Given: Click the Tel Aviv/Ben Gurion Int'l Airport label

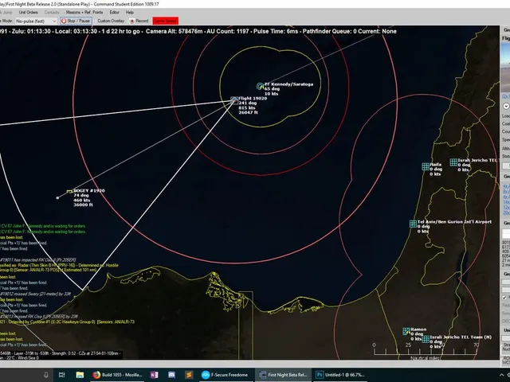Looking at the screenshot, I should click(x=455, y=222).
